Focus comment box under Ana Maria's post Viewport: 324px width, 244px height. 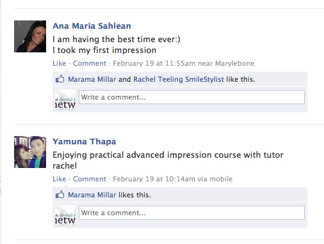pyautogui.click(x=191, y=97)
